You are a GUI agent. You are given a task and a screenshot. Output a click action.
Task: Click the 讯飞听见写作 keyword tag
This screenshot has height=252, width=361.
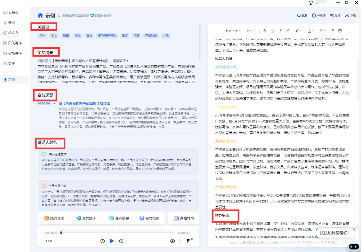[107, 35]
